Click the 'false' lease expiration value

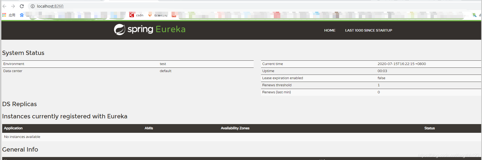point(381,78)
